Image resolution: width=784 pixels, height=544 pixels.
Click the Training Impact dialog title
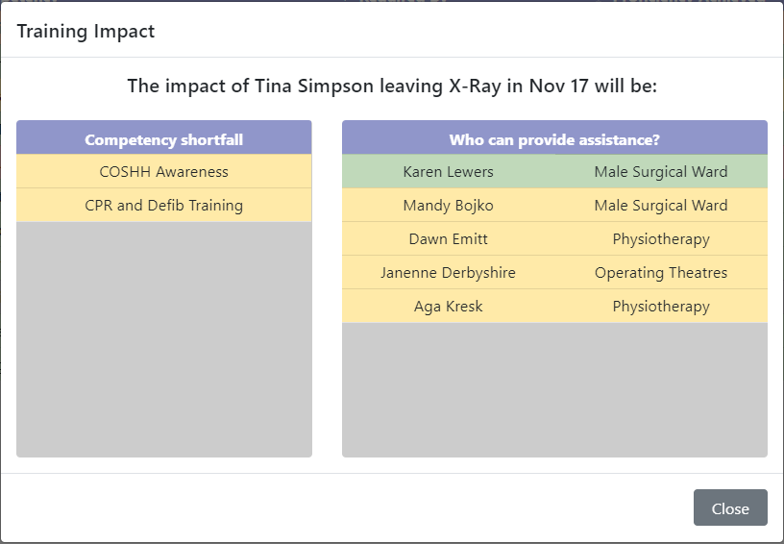click(x=86, y=31)
